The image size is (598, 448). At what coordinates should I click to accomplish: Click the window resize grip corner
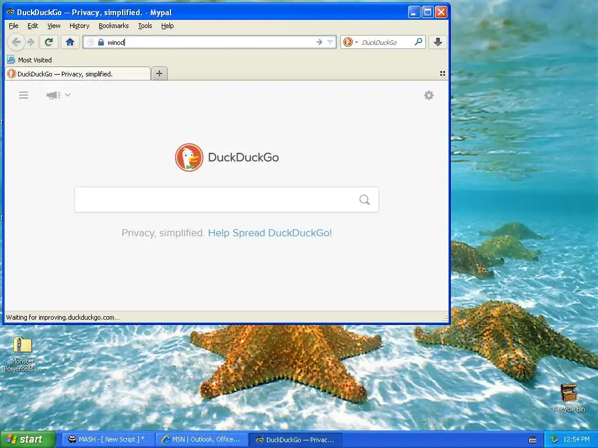click(444, 318)
